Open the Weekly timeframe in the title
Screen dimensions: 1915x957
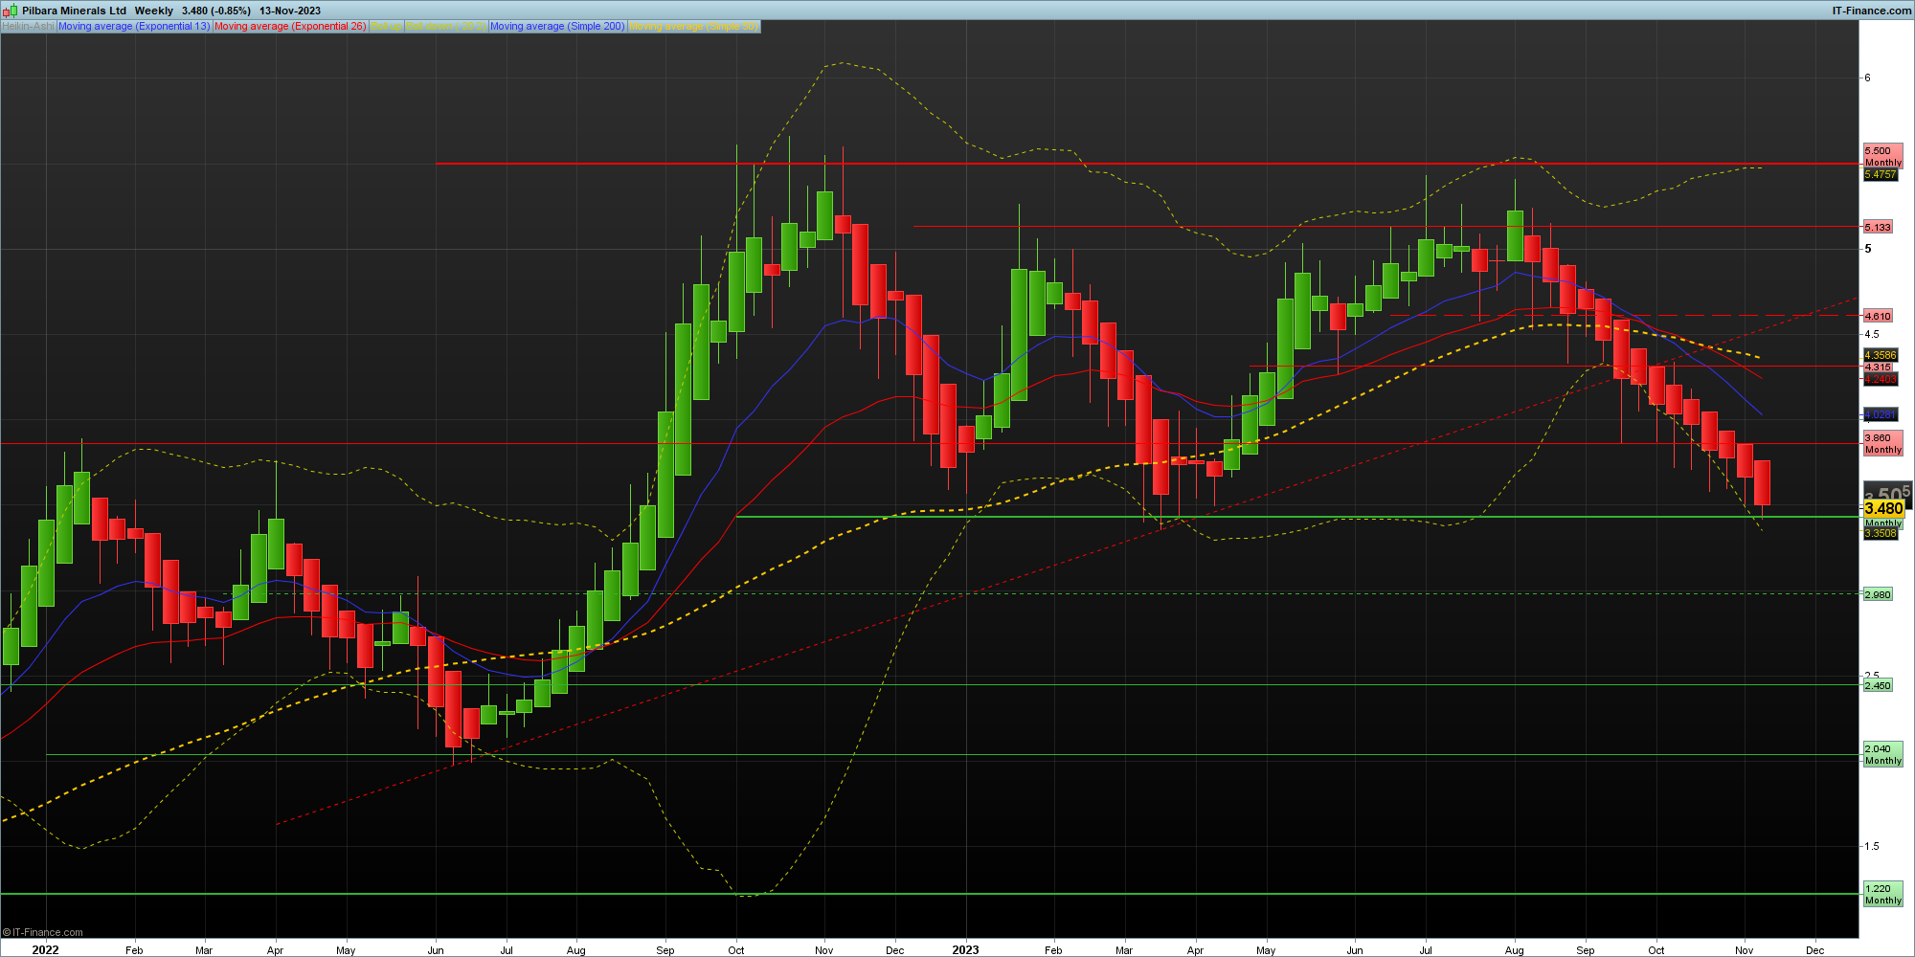[x=154, y=11]
